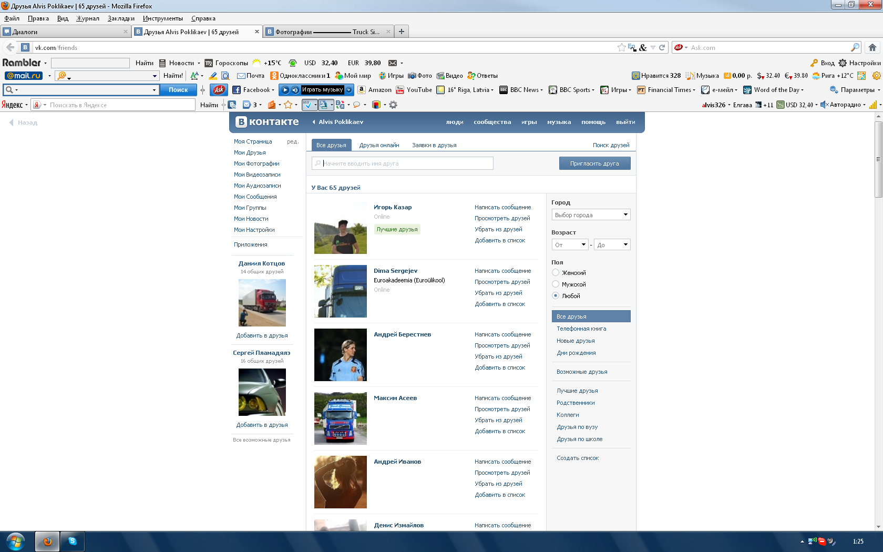This screenshot has width=883, height=552.
Task: Click Yandex mail icon showing 3 messages
Action: (x=250, y=105)
